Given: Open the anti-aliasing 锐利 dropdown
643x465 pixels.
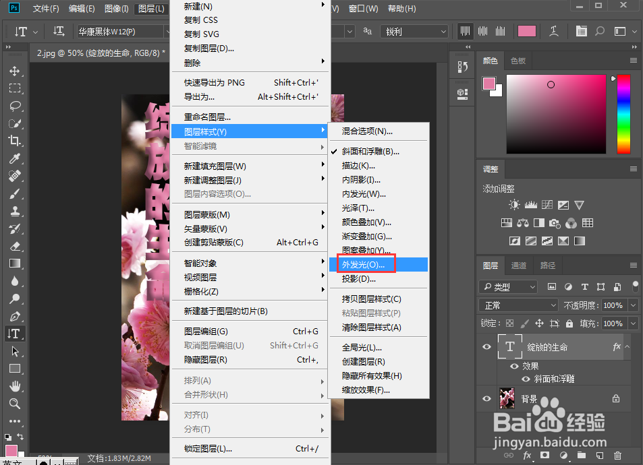Looking at the screenshot, I should [415, 32].
